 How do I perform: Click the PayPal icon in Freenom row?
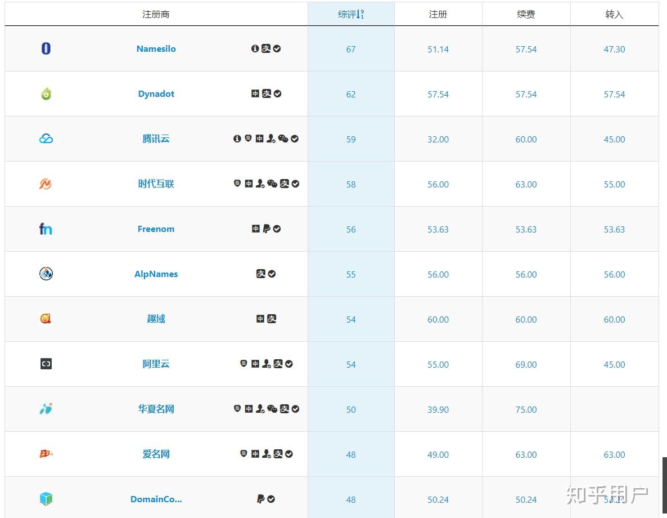click(266, 229)
